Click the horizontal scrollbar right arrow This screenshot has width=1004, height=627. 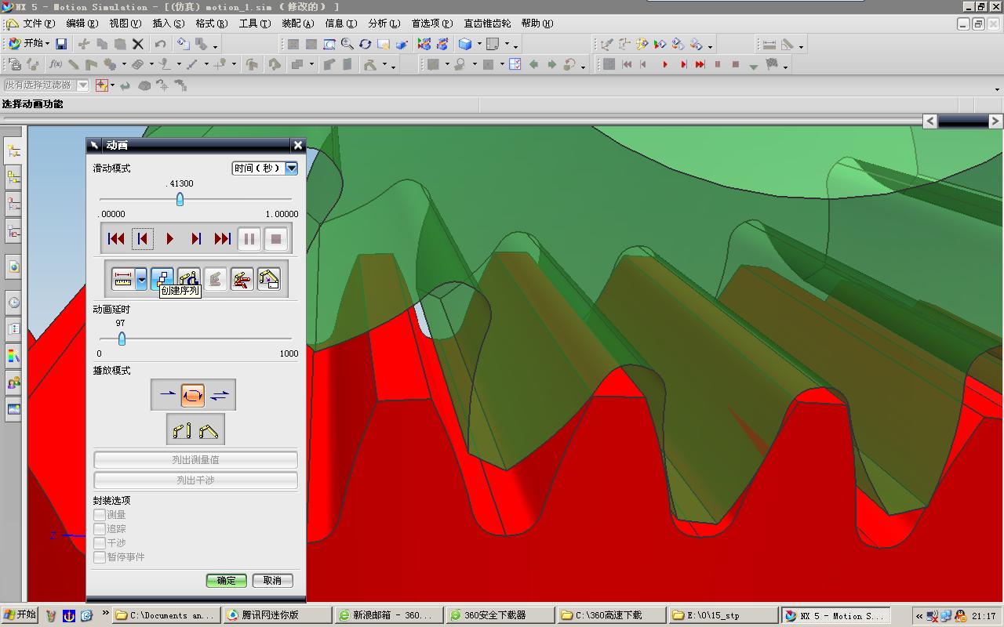(995, 121)
